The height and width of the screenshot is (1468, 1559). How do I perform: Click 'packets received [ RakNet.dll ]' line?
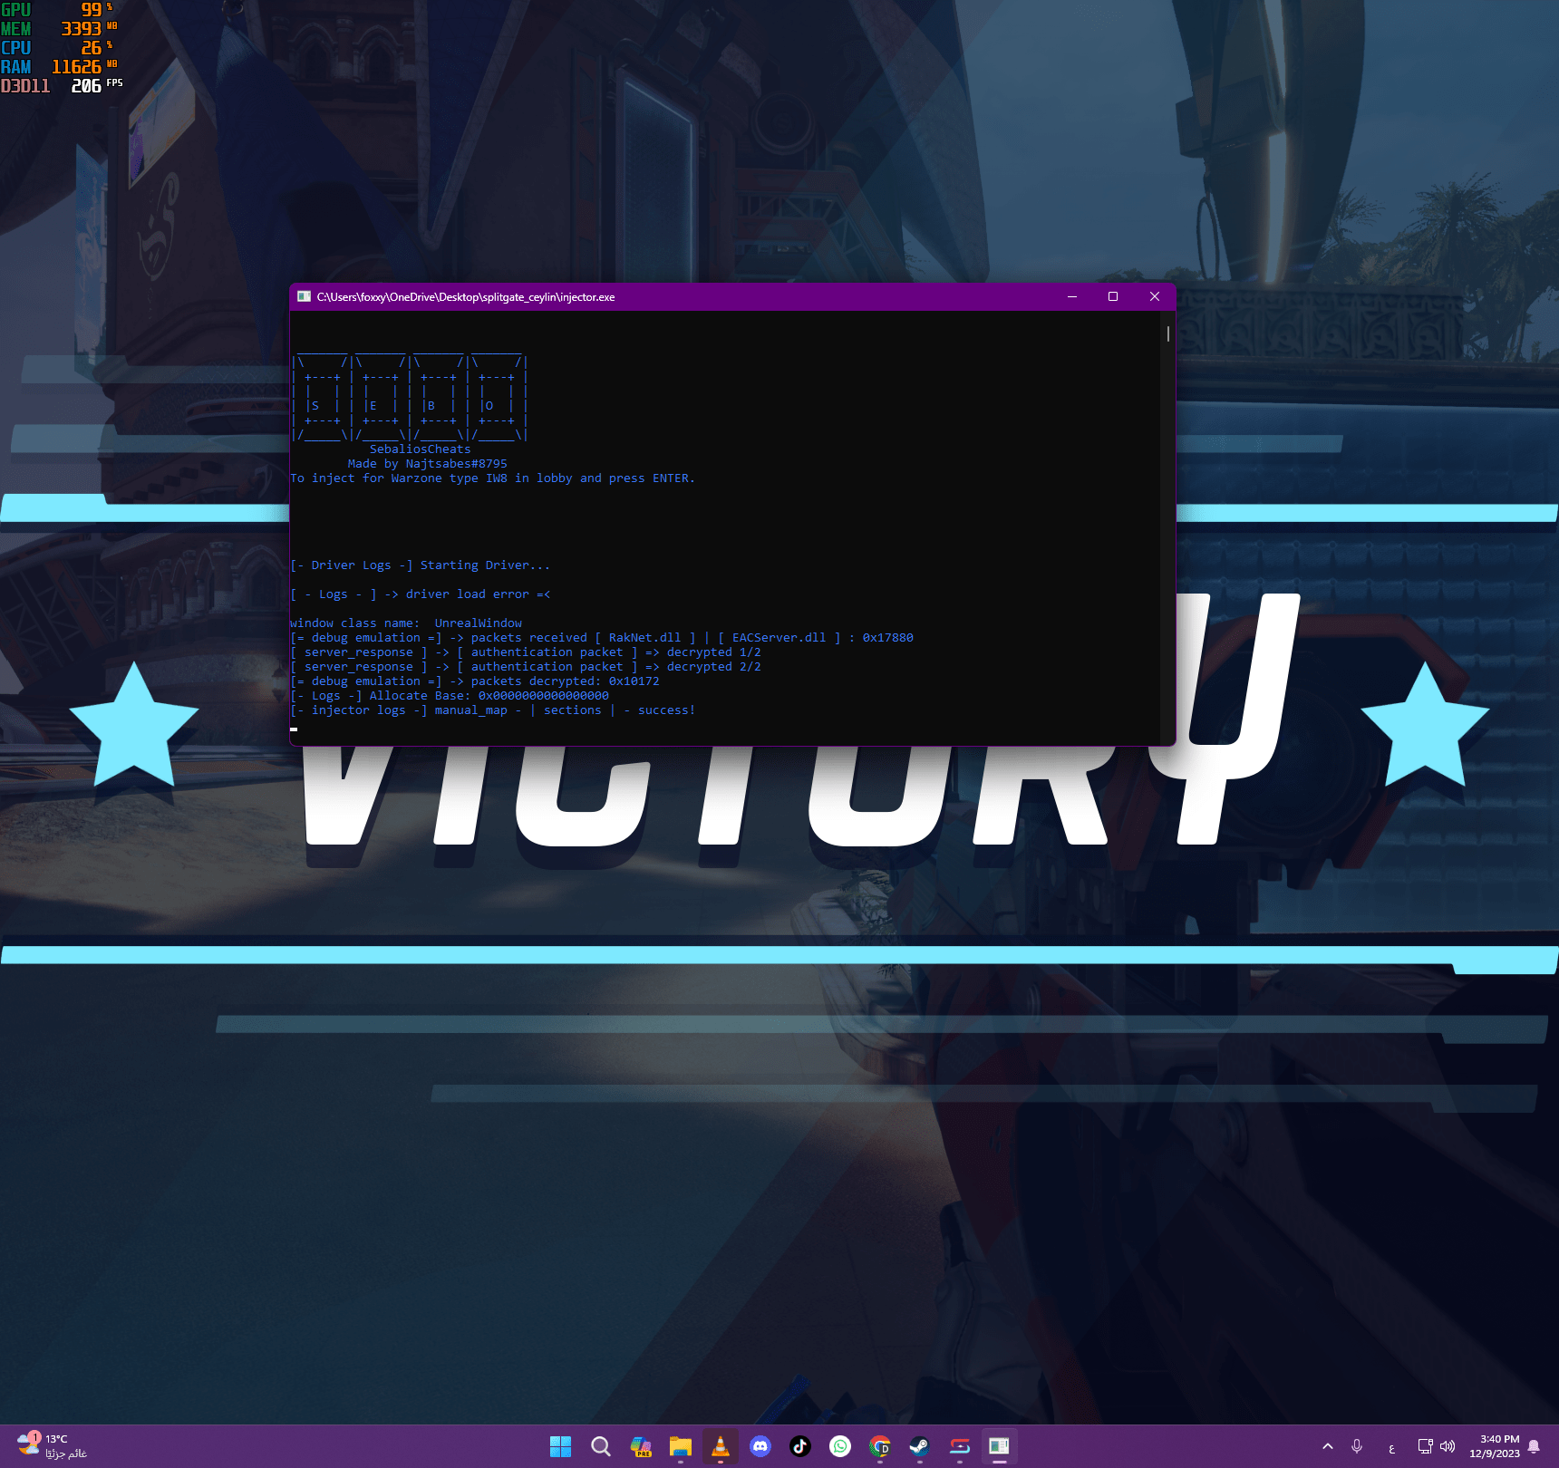(602, 637)
